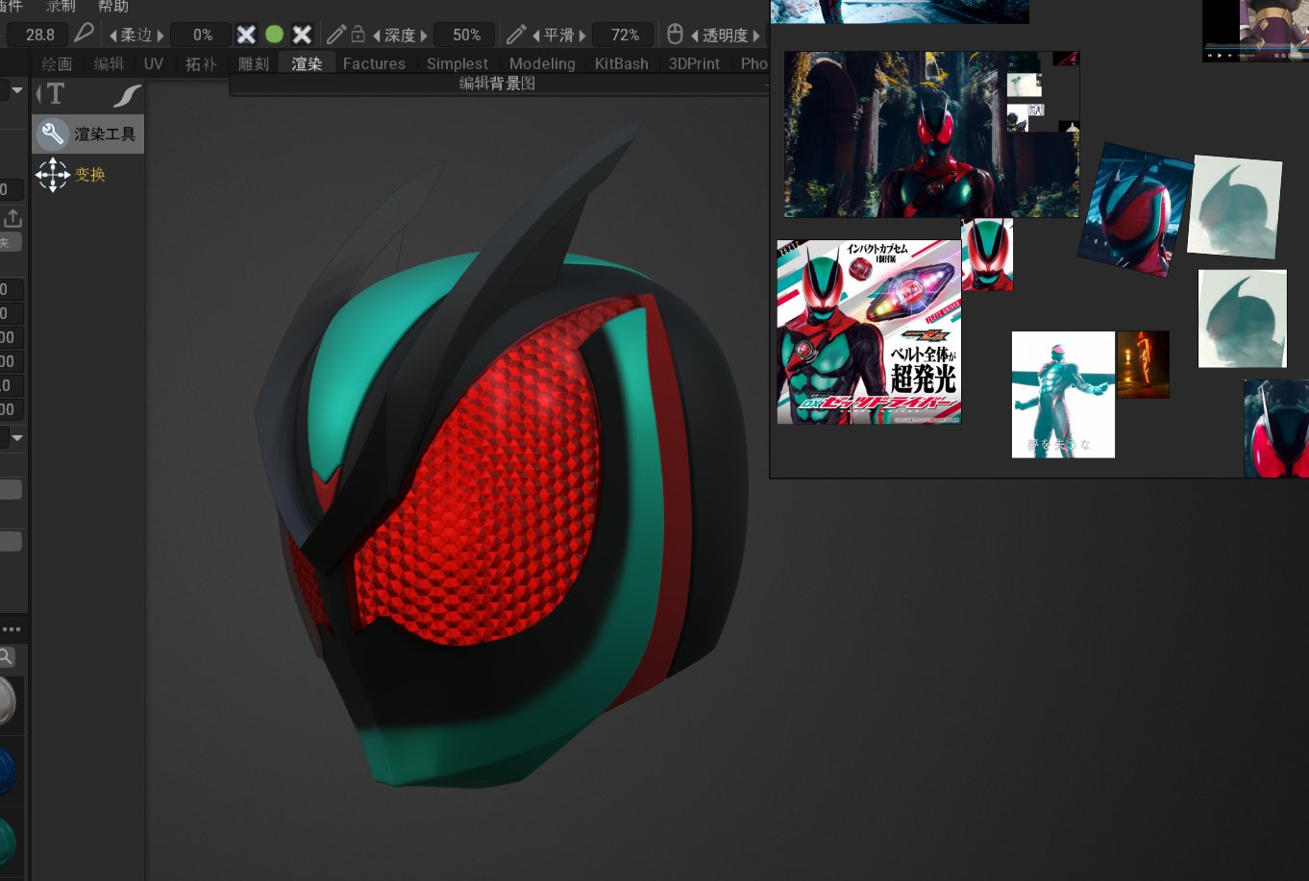1309x881 pixels.
Task: Click the brush radius pen pressure icon
Action: 85,34
